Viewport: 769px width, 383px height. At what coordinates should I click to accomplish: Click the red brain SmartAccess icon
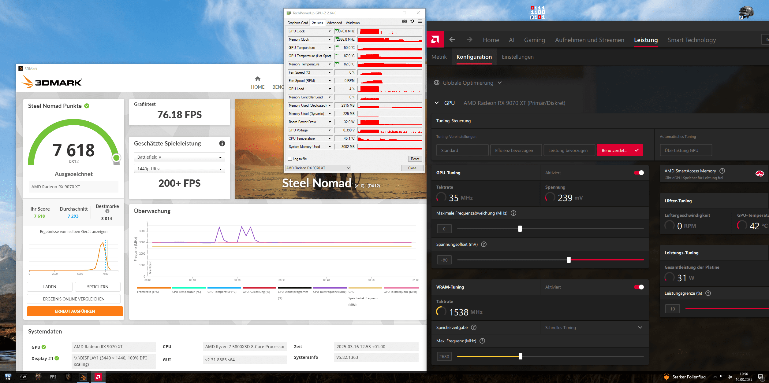click(x=760, y=174)
